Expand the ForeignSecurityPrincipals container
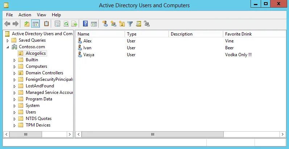 coord(15,80)
